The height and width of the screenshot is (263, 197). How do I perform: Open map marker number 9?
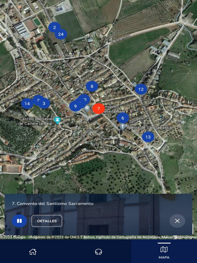[x=75, y=106]
